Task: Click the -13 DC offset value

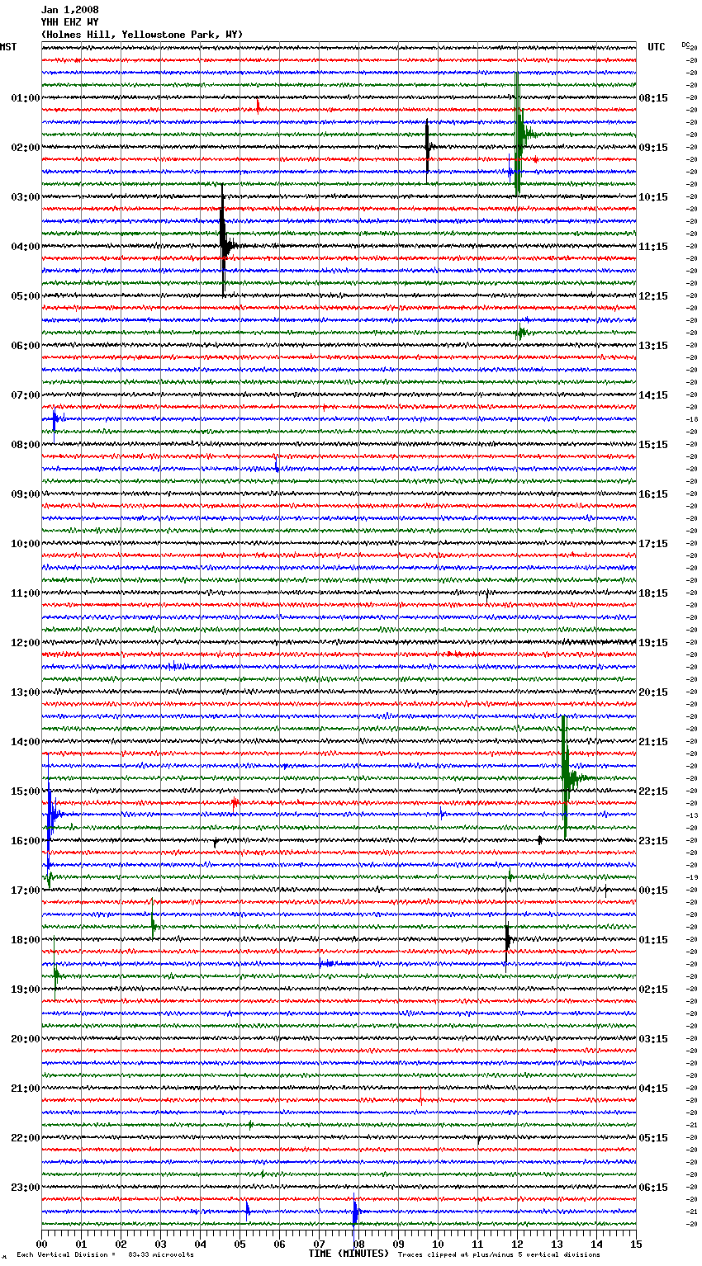Action: (692, 815)
